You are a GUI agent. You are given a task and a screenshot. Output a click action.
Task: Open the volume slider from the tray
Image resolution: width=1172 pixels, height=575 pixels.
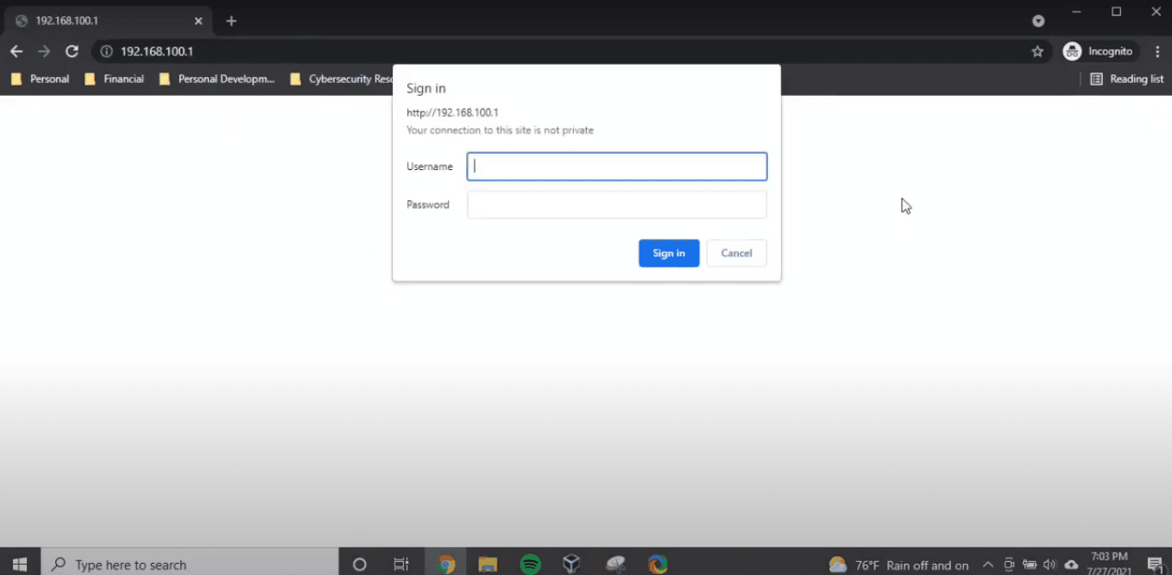pos(1050,564)
